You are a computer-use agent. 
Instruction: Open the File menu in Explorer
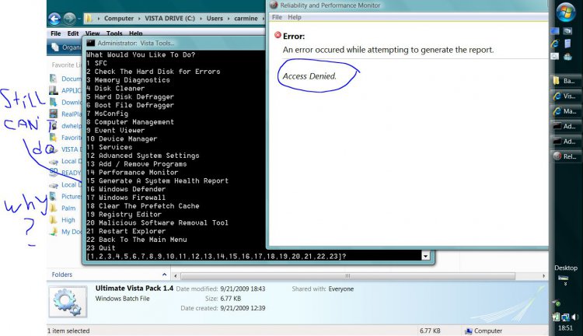tap(56, 33)
